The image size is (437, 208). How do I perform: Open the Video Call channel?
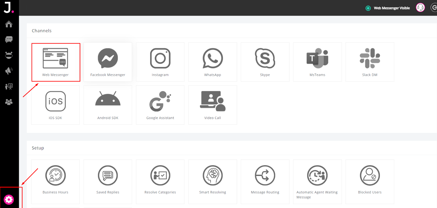213,105
